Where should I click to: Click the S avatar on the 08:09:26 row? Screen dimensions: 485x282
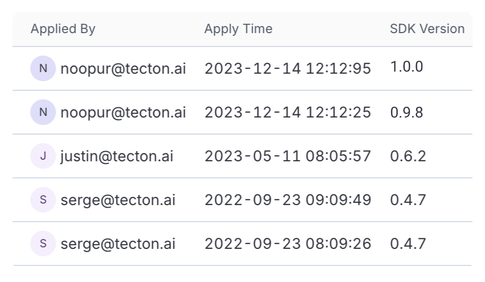coord(43,244)
